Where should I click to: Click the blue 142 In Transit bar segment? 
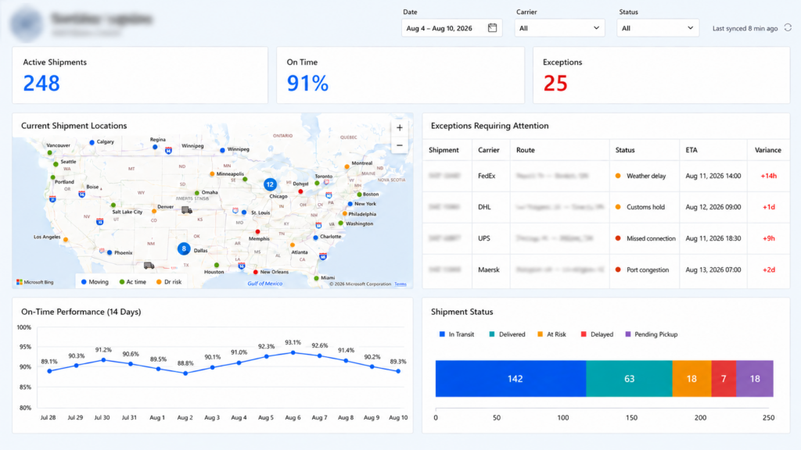pyautogui.click(x=511, y=379)
